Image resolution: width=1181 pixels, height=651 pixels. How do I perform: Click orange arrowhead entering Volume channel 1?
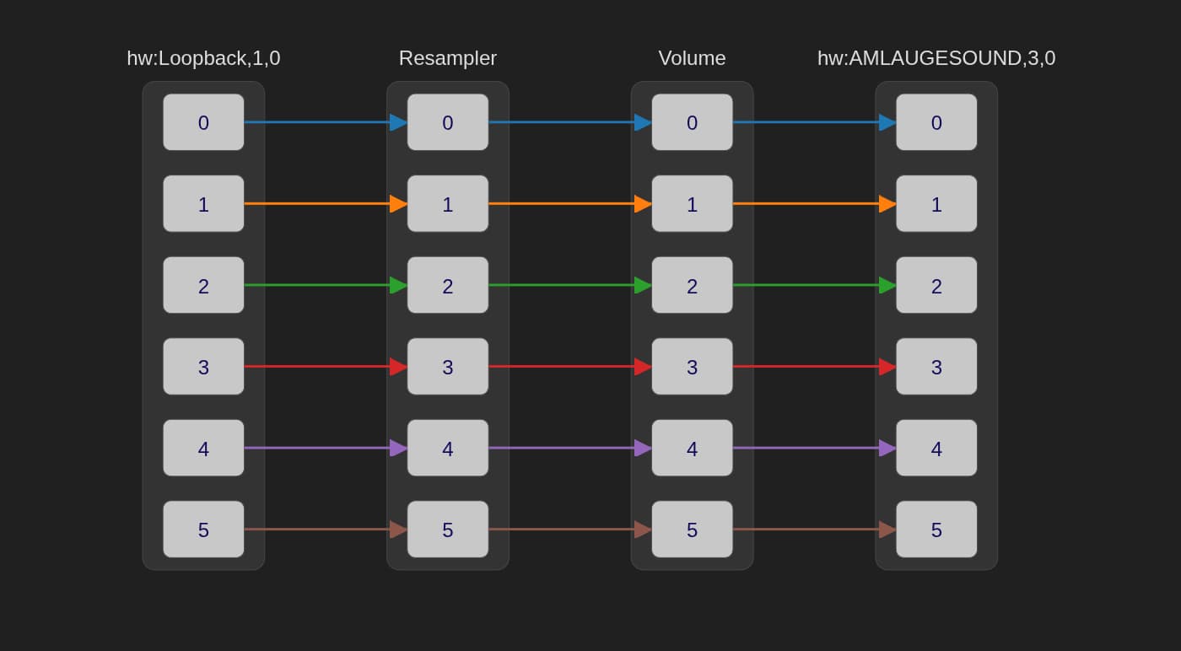[x=643, y=204]
